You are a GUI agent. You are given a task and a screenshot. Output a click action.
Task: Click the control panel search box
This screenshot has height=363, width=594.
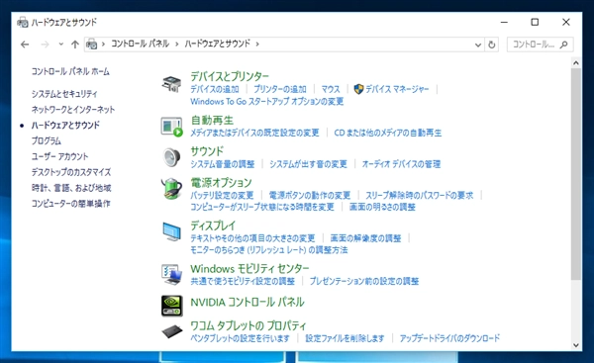click(540, 45)
